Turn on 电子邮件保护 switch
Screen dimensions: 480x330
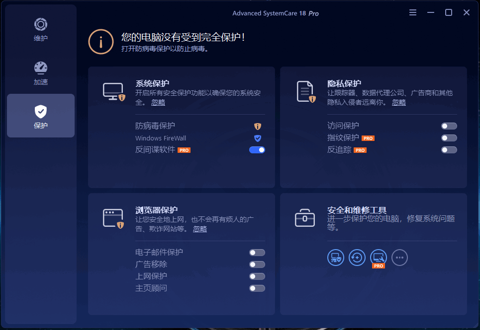pyautogui.click(x=257, y=253)
